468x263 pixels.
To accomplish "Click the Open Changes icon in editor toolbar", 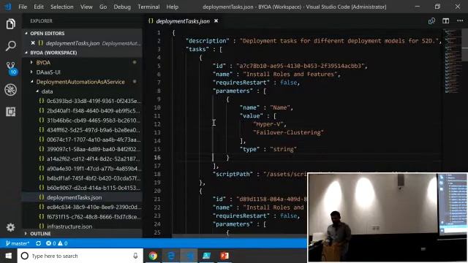I will [431, 21].
